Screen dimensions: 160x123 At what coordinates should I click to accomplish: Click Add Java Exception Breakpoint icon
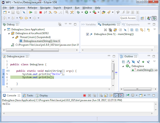click(148, 30)
